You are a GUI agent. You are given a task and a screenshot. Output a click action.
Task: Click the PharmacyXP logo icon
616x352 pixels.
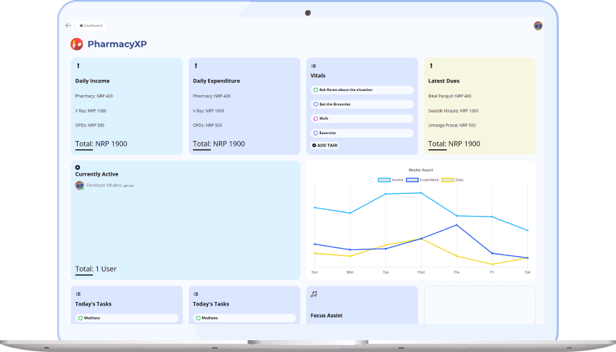pyautogui.click(x=77, y=44)
